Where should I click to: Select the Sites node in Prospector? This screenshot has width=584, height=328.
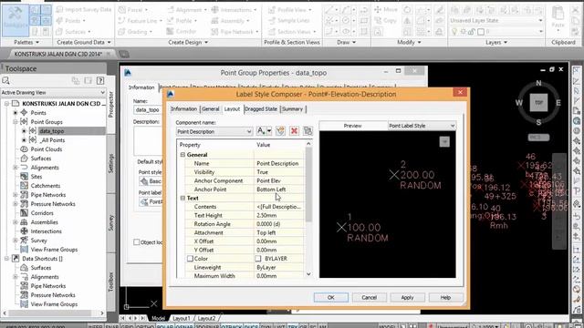(36, 177)
